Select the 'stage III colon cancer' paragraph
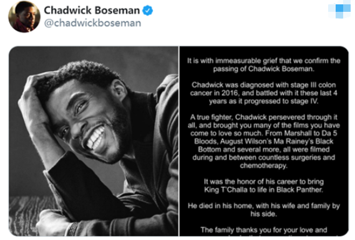The height and width of the screenshot is (240, 355). pyautogui.click(x=263, y=93)
